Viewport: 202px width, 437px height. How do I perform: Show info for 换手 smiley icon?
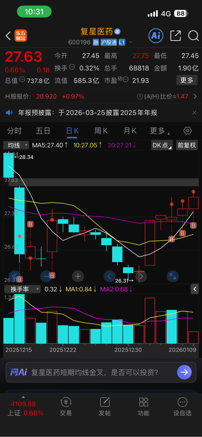click(x=72, y=67)
